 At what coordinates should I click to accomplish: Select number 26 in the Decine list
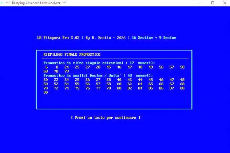coord(88,80)
